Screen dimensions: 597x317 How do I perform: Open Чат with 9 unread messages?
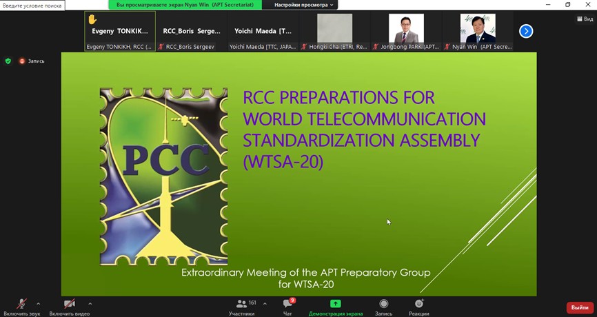click(x=288, y=307)
